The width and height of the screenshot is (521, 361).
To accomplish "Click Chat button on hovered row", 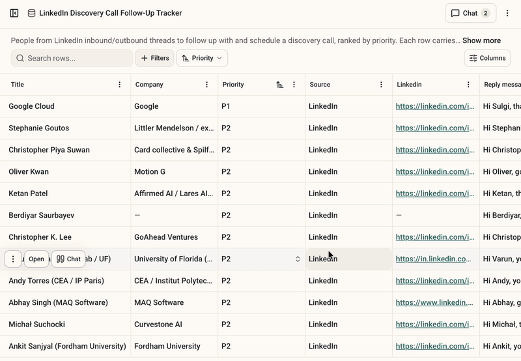I will coord(68,259).
